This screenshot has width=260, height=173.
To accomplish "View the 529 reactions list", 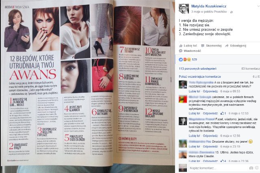I will pyautogui.click(x=188, y=60).
